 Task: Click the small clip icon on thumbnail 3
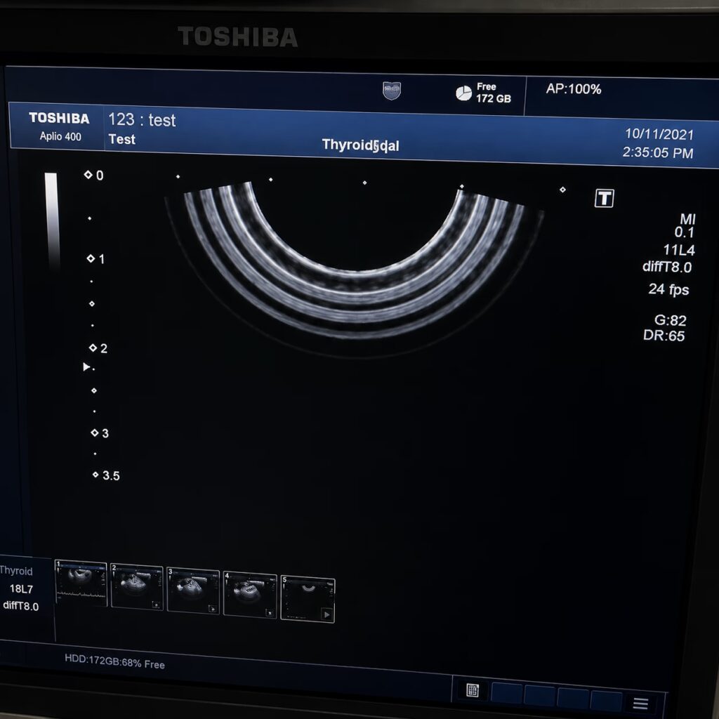pyautogui.click(x=212, y=609)
